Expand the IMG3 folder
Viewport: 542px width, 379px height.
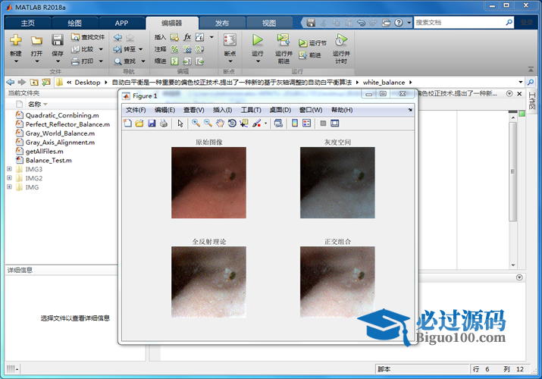tap(9, 169)
